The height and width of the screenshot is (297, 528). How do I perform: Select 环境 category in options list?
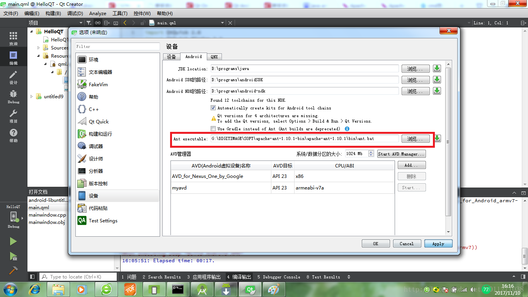pyautogui.click(x=118, y=60)
